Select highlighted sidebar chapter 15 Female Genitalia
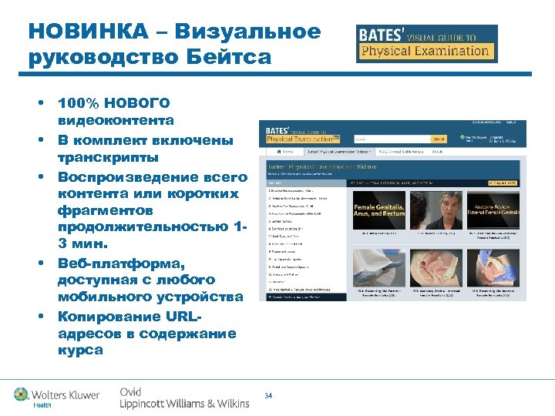 [x=306, y=297]
